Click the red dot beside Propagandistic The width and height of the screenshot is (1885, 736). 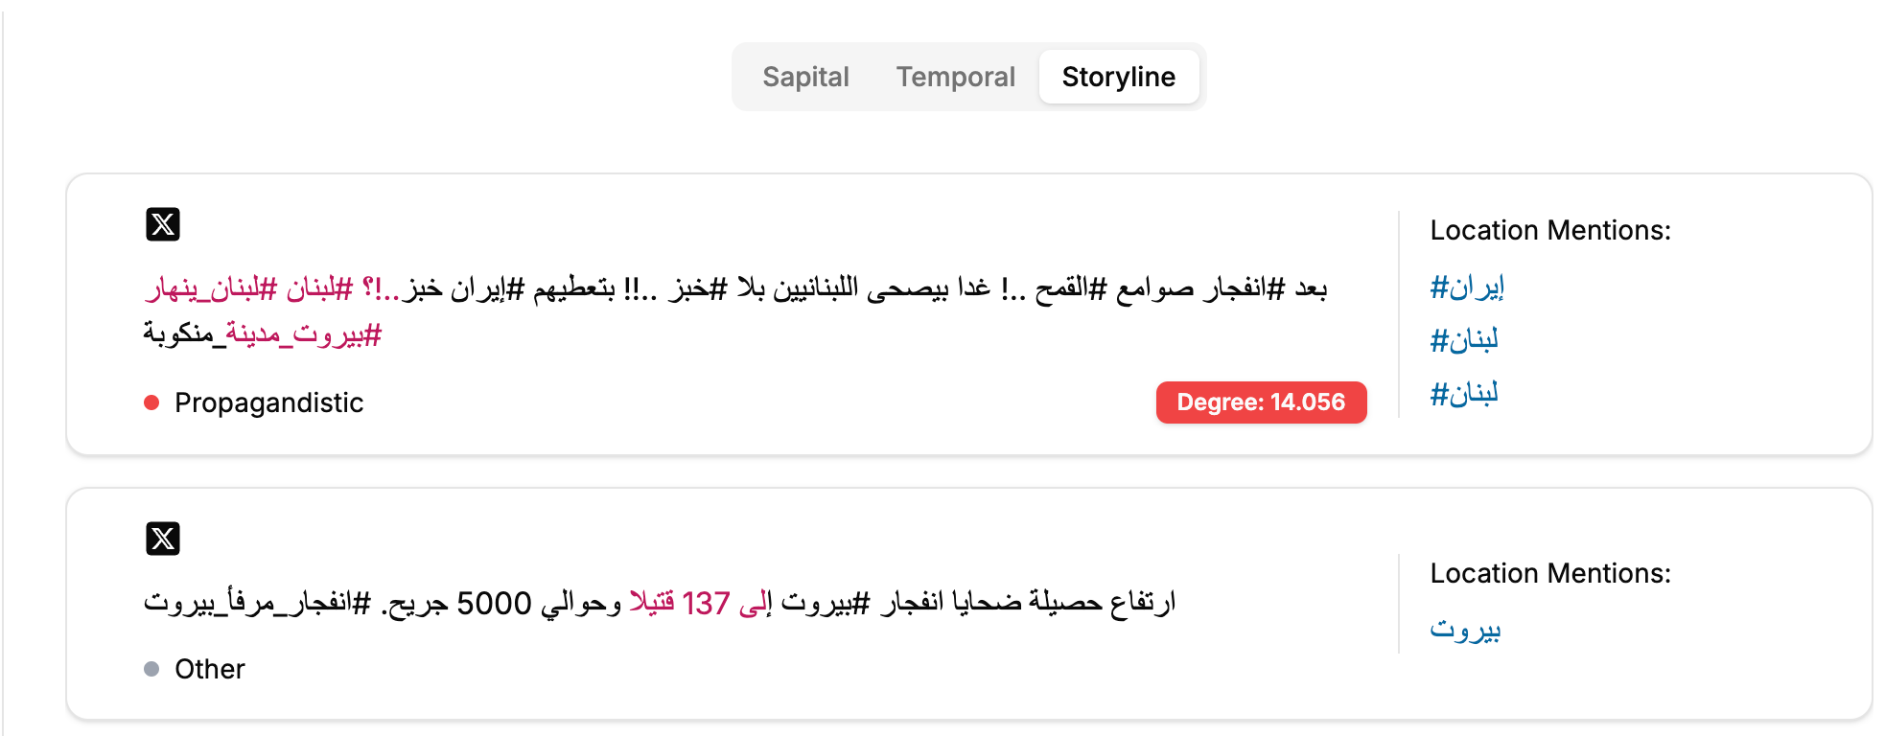(151, 402)
